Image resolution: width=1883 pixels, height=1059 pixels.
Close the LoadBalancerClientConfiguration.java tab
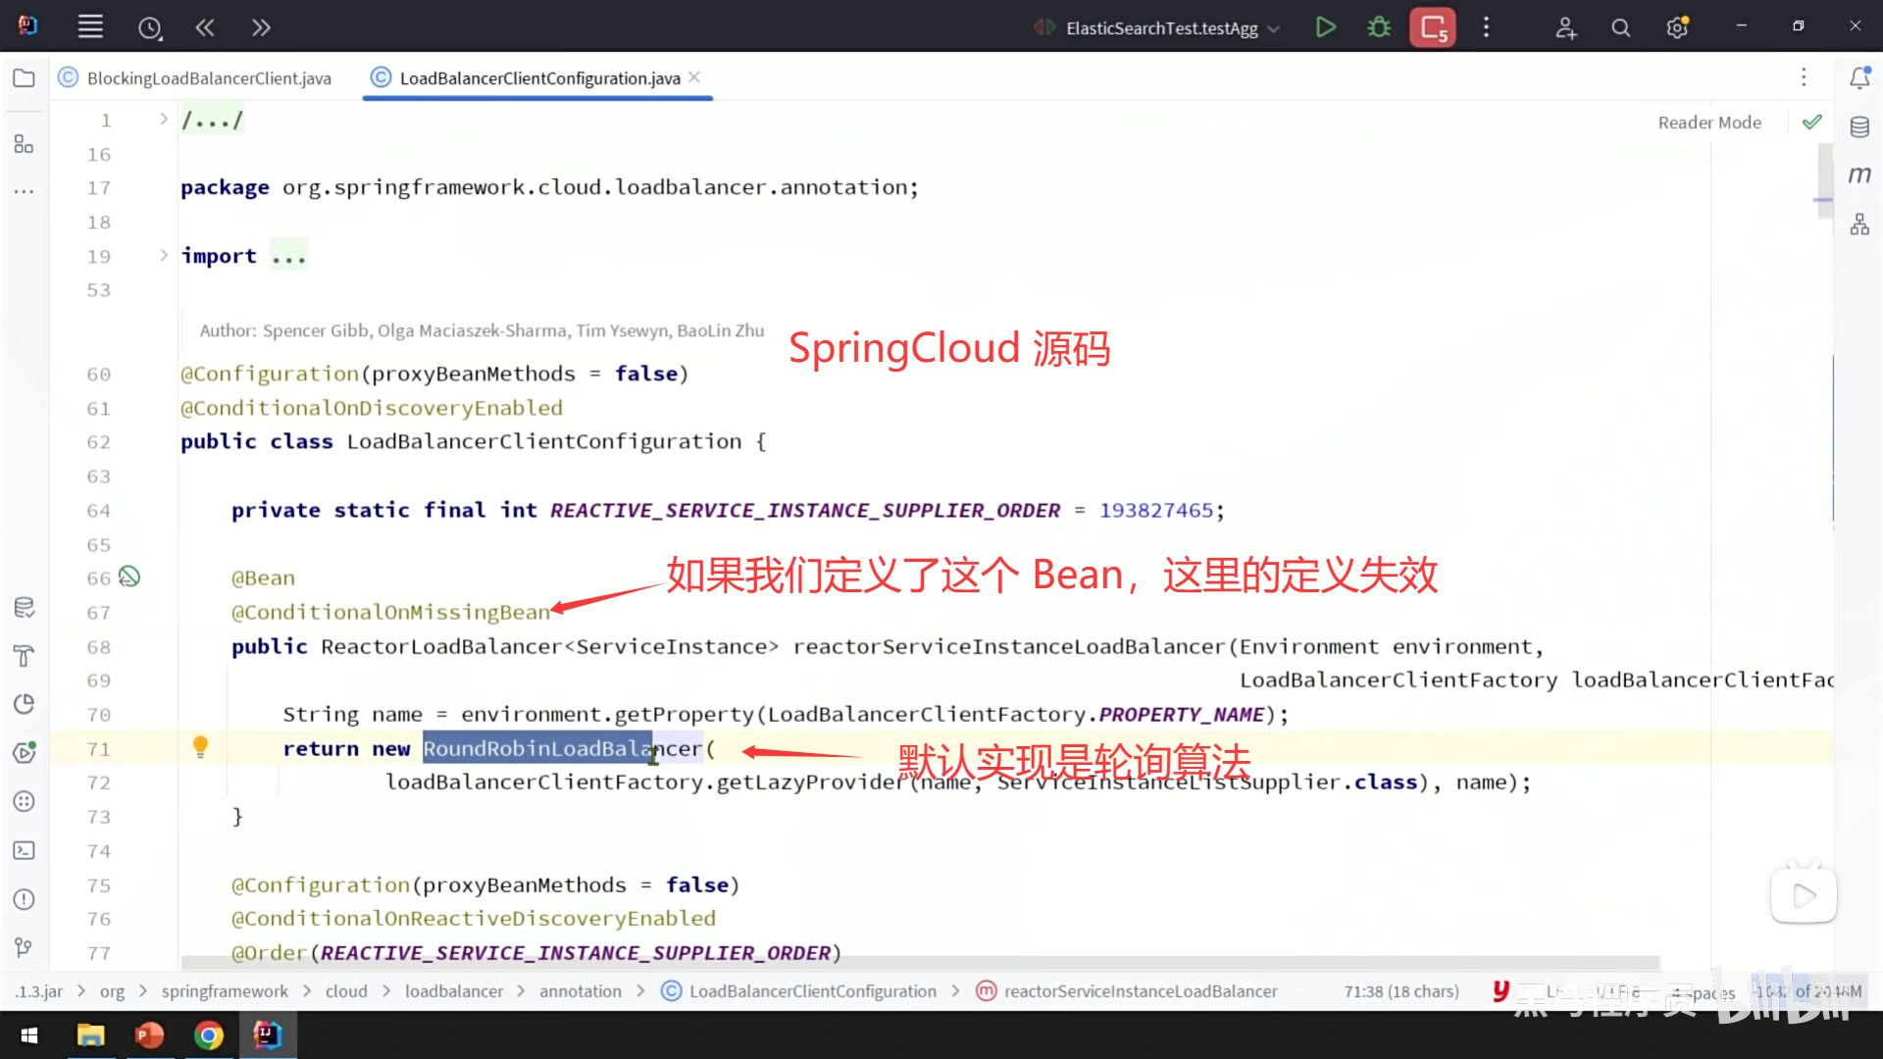click(694, 77)
